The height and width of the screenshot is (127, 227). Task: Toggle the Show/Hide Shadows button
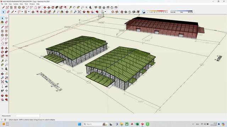point(144,12)
